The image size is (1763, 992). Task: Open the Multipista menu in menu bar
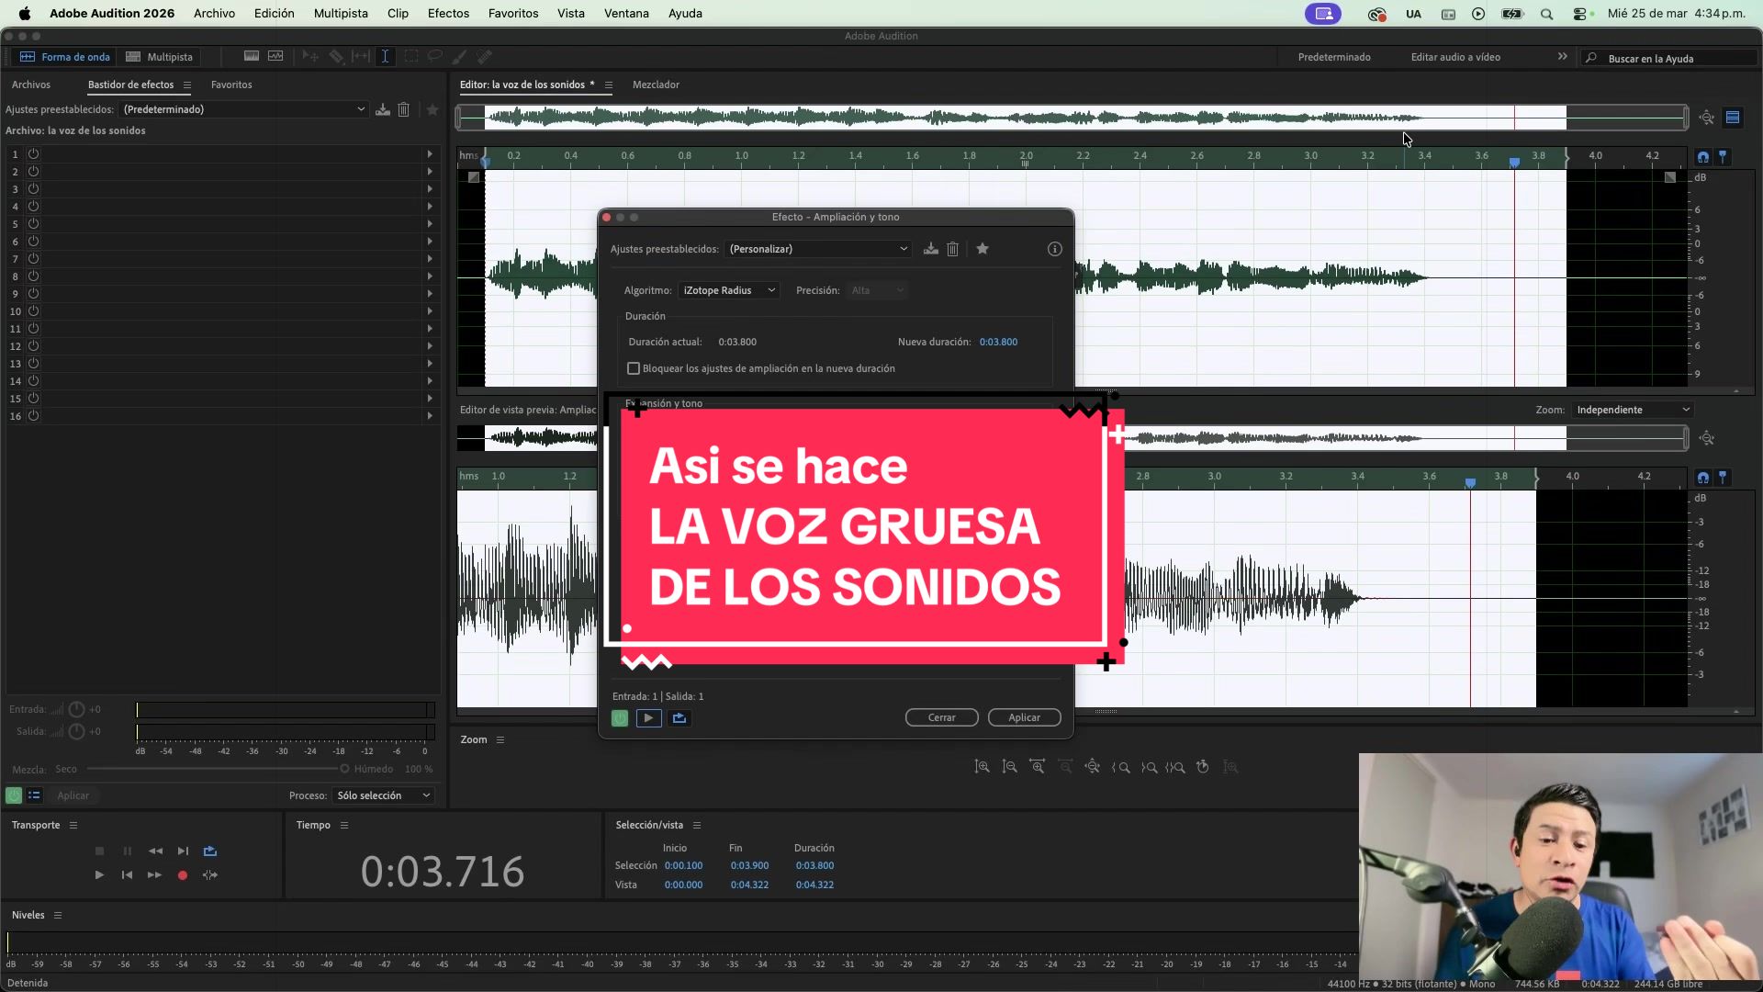point(341,13)
